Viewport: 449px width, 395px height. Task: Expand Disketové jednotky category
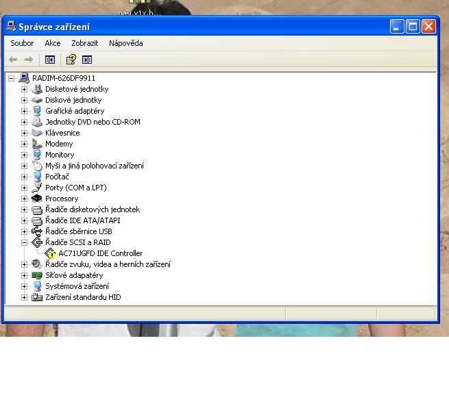point(25,89)
